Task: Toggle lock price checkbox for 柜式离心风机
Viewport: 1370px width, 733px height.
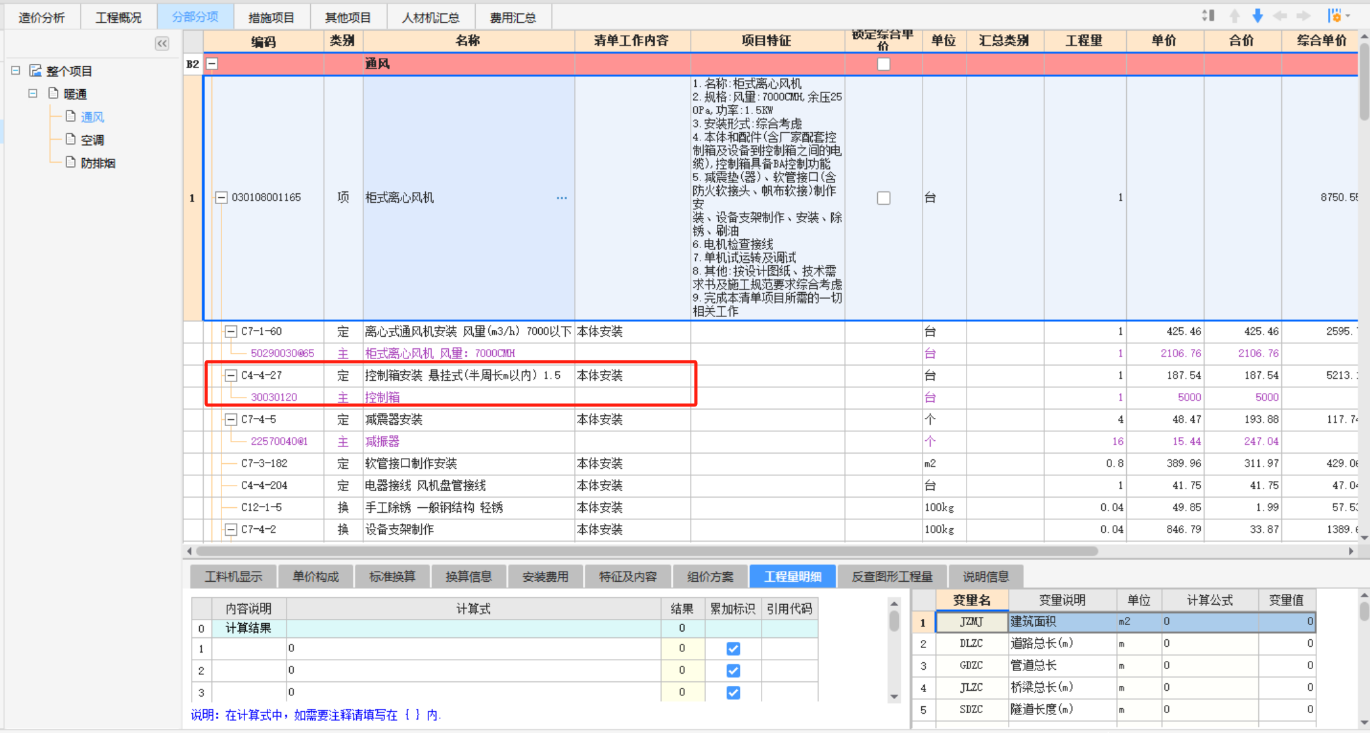Action: click(884, 198)
